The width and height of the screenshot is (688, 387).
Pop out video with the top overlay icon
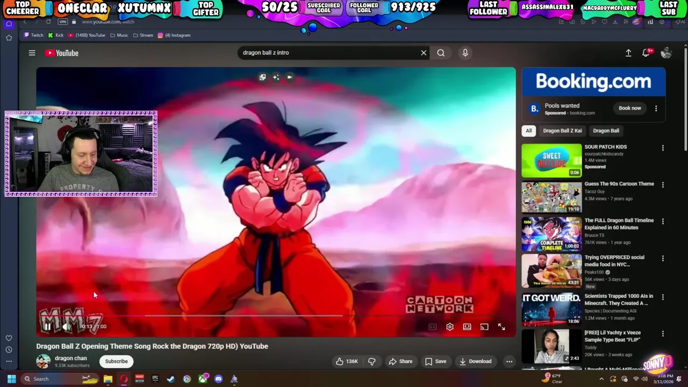click(x=262, y=77)
